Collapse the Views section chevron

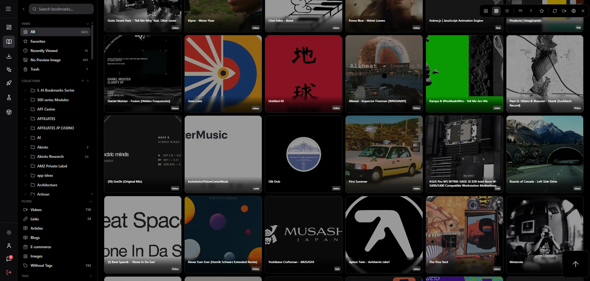tap(88, 24)
